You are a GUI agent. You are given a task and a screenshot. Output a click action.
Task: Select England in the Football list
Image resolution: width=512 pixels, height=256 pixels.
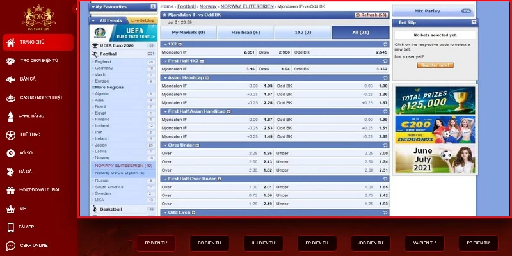point(103,61)
